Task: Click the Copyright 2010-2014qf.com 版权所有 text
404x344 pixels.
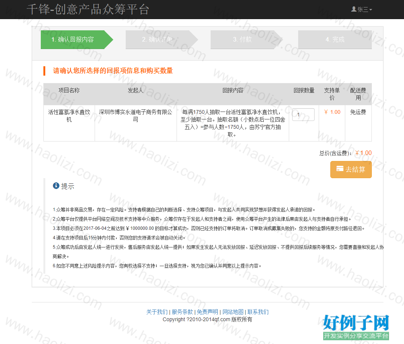Action: tap(207, 320)
